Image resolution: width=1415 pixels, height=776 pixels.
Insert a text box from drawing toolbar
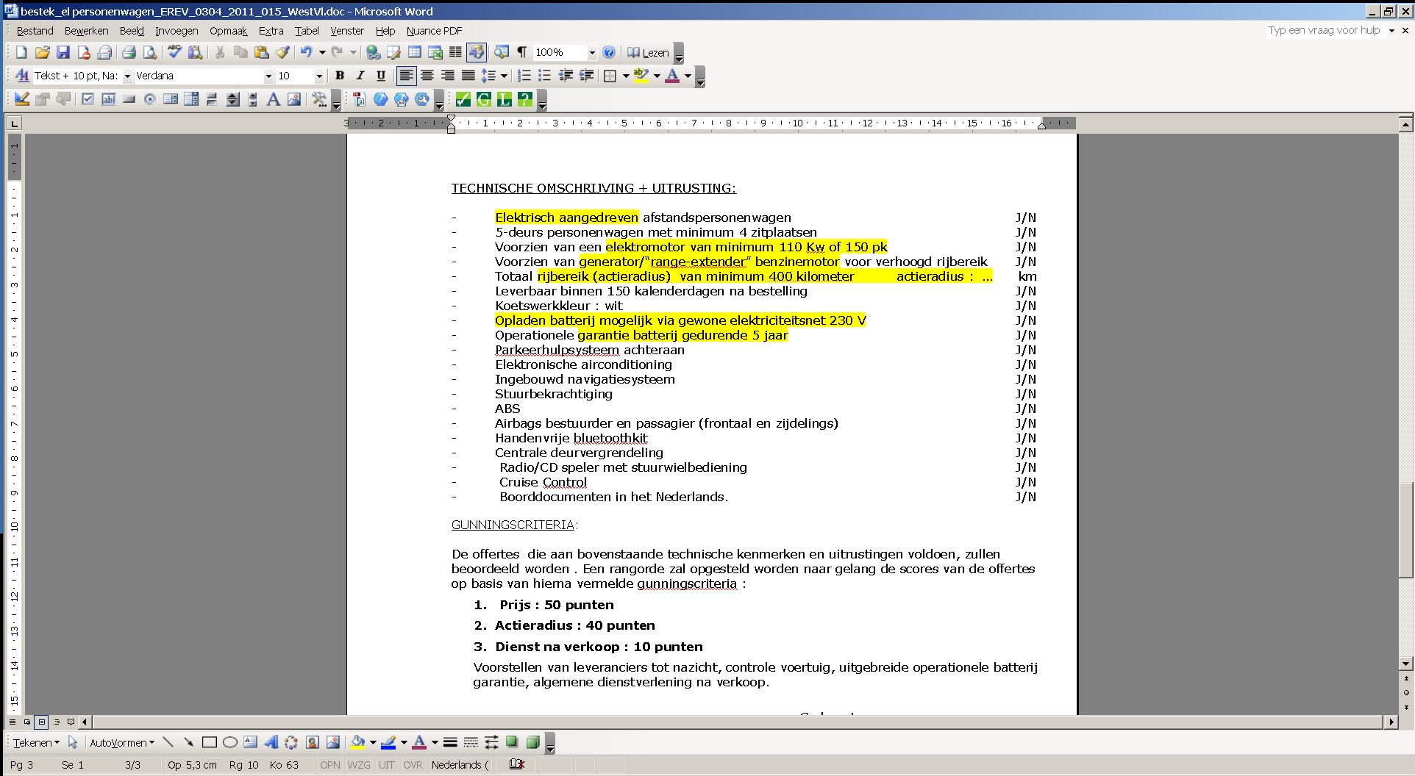coord(250,742)
